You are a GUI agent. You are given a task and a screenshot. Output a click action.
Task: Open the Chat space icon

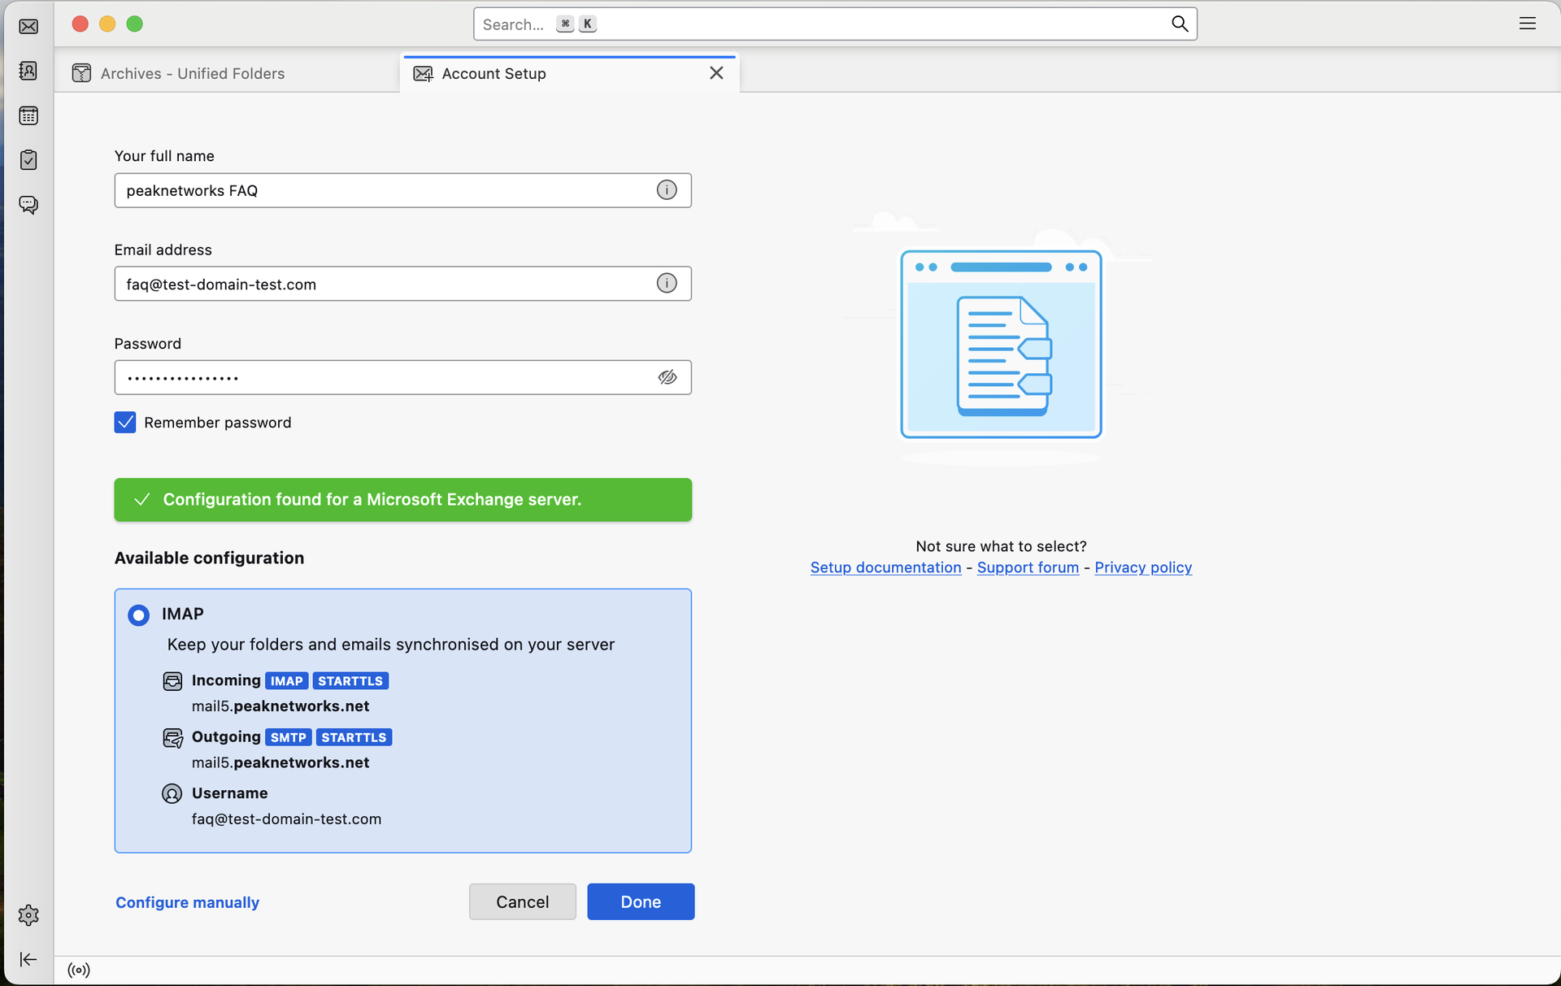[x=28, y=204]
